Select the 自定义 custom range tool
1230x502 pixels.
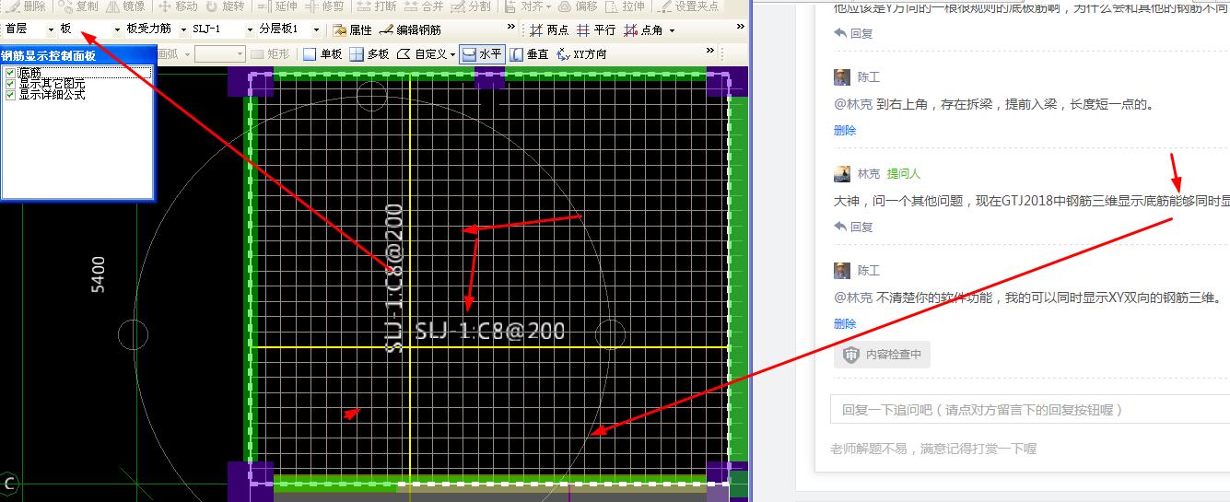point(422,54)
